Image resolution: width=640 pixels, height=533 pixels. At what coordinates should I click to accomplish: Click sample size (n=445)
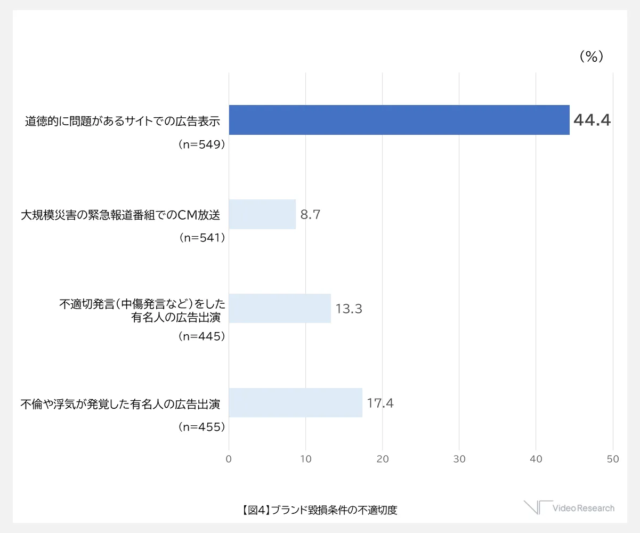pos(201,336)
